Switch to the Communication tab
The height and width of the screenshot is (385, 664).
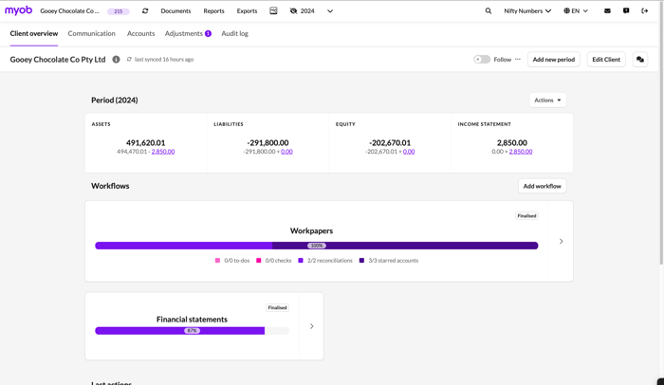point(91,33)
